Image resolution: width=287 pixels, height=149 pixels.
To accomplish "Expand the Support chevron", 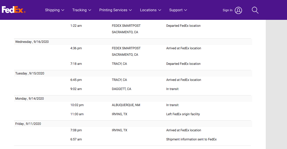I will coord(185,10).
